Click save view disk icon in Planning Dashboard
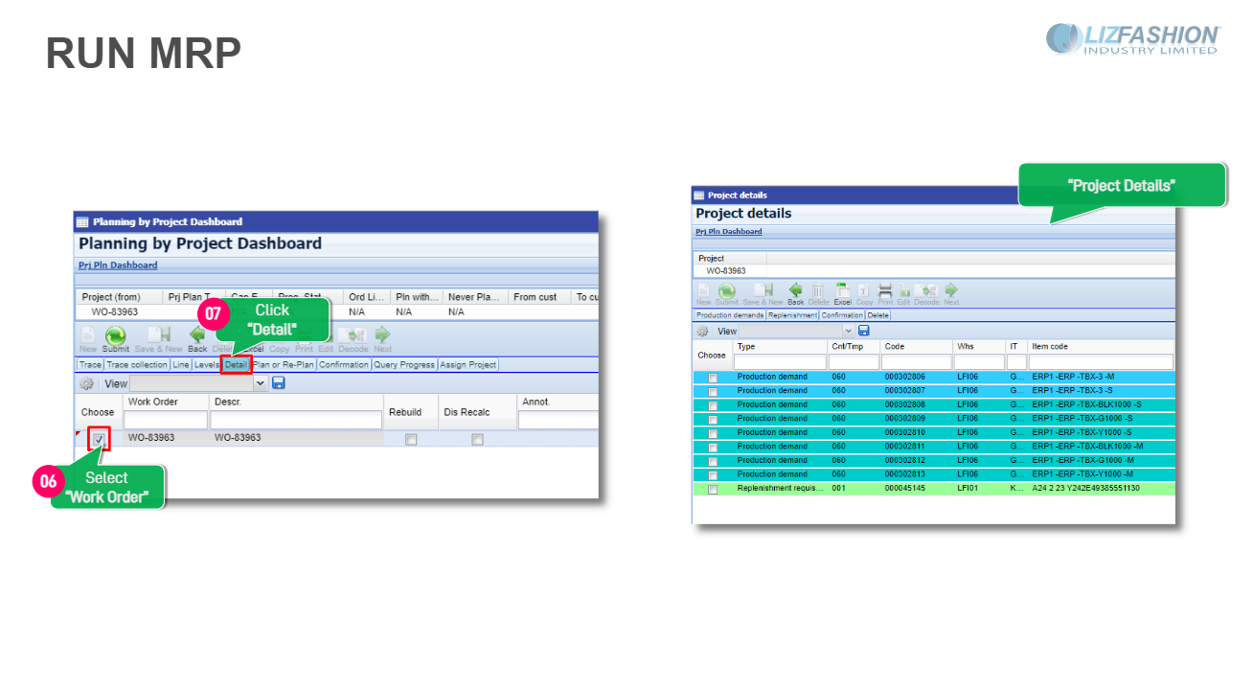The image size is (1253, 691). point(279,383)
